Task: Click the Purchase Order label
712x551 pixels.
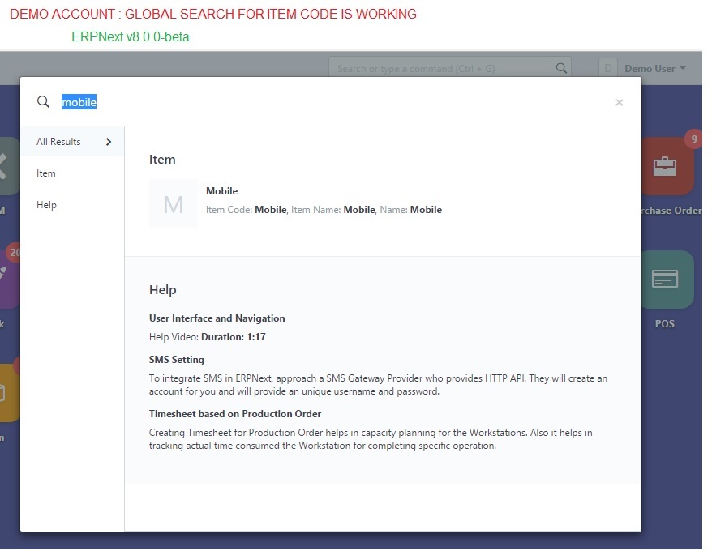Action: coord(671,211)
